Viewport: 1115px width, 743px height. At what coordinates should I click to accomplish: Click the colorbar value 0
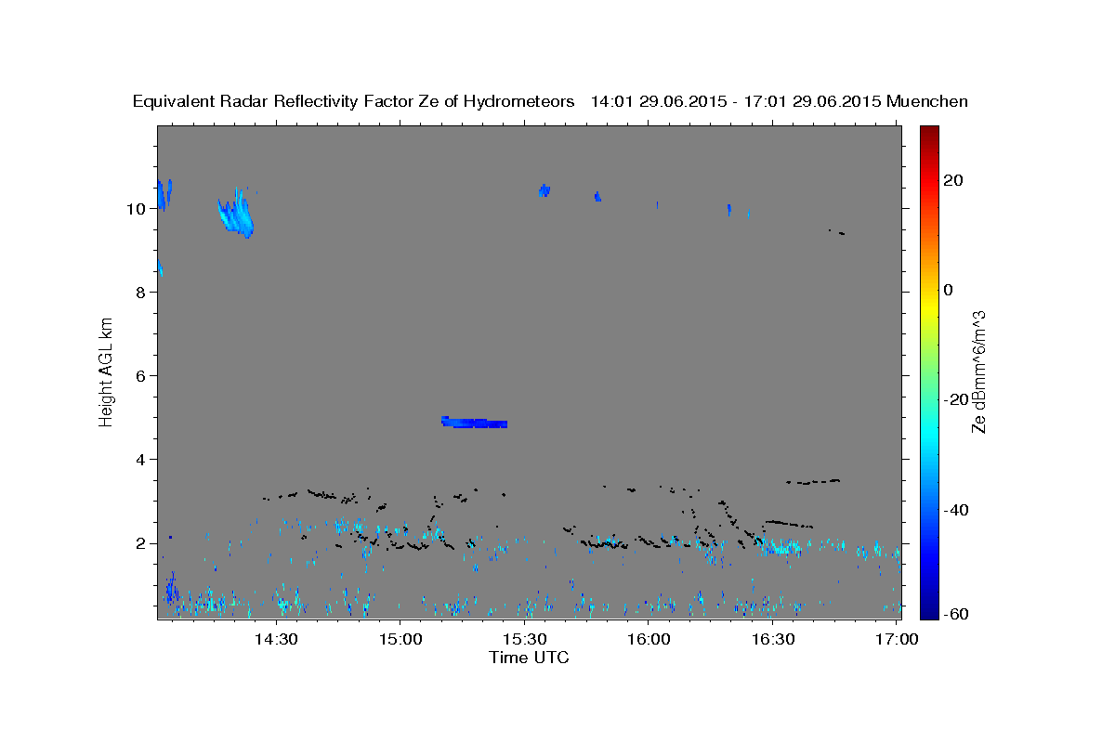click(x=949, y=290)
